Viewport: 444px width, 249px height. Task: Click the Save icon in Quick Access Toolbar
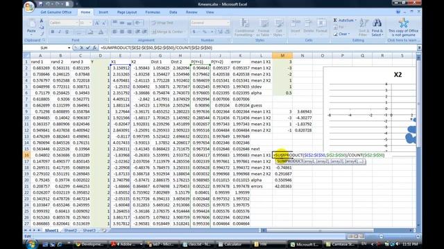coord(40,4)
